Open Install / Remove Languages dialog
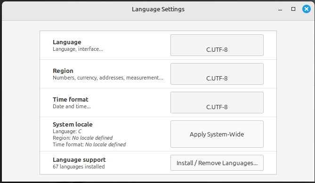This screenshot has width=315, height=183. click(x=217, y=163)
